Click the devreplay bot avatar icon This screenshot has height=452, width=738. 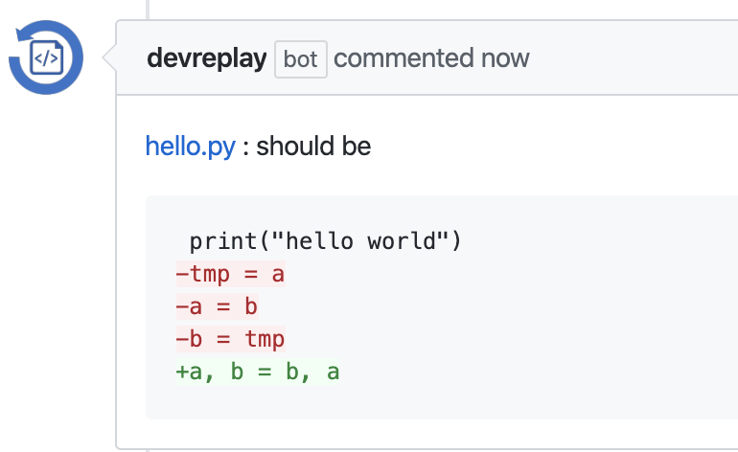[46, 57]
